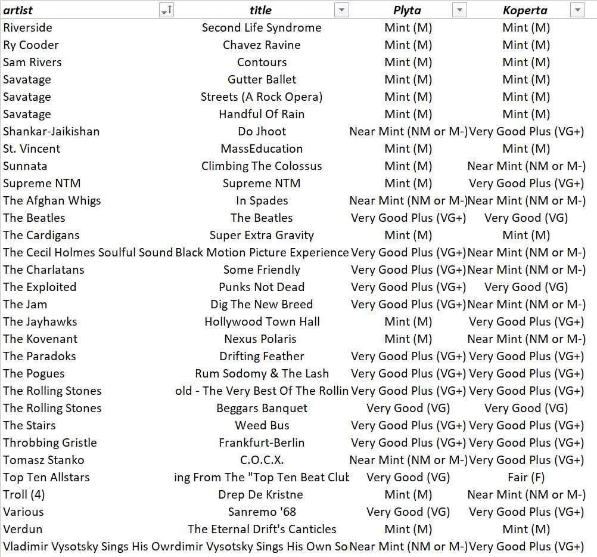Select title 'Rum Sodomy & The Lash'
The width and height of the screenshot is (597, 557).
click(x=262, y=373)
